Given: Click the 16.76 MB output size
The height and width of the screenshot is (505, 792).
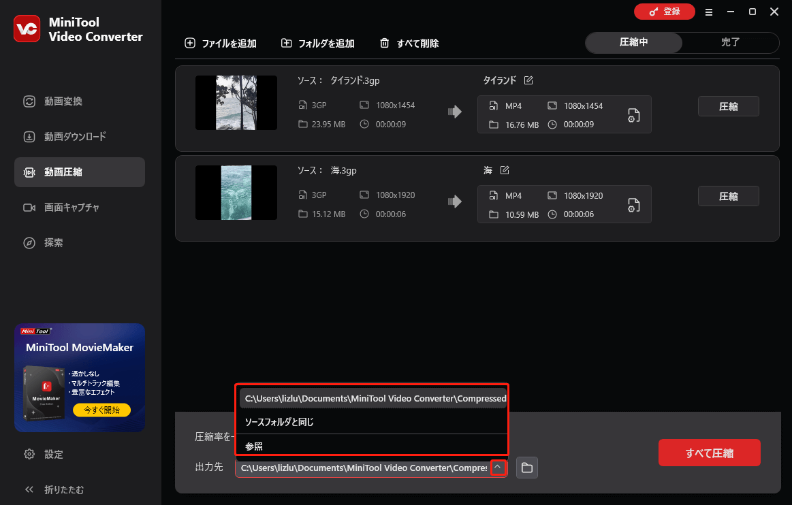Looking at the screenshot, I should click(x=522, y=125).
